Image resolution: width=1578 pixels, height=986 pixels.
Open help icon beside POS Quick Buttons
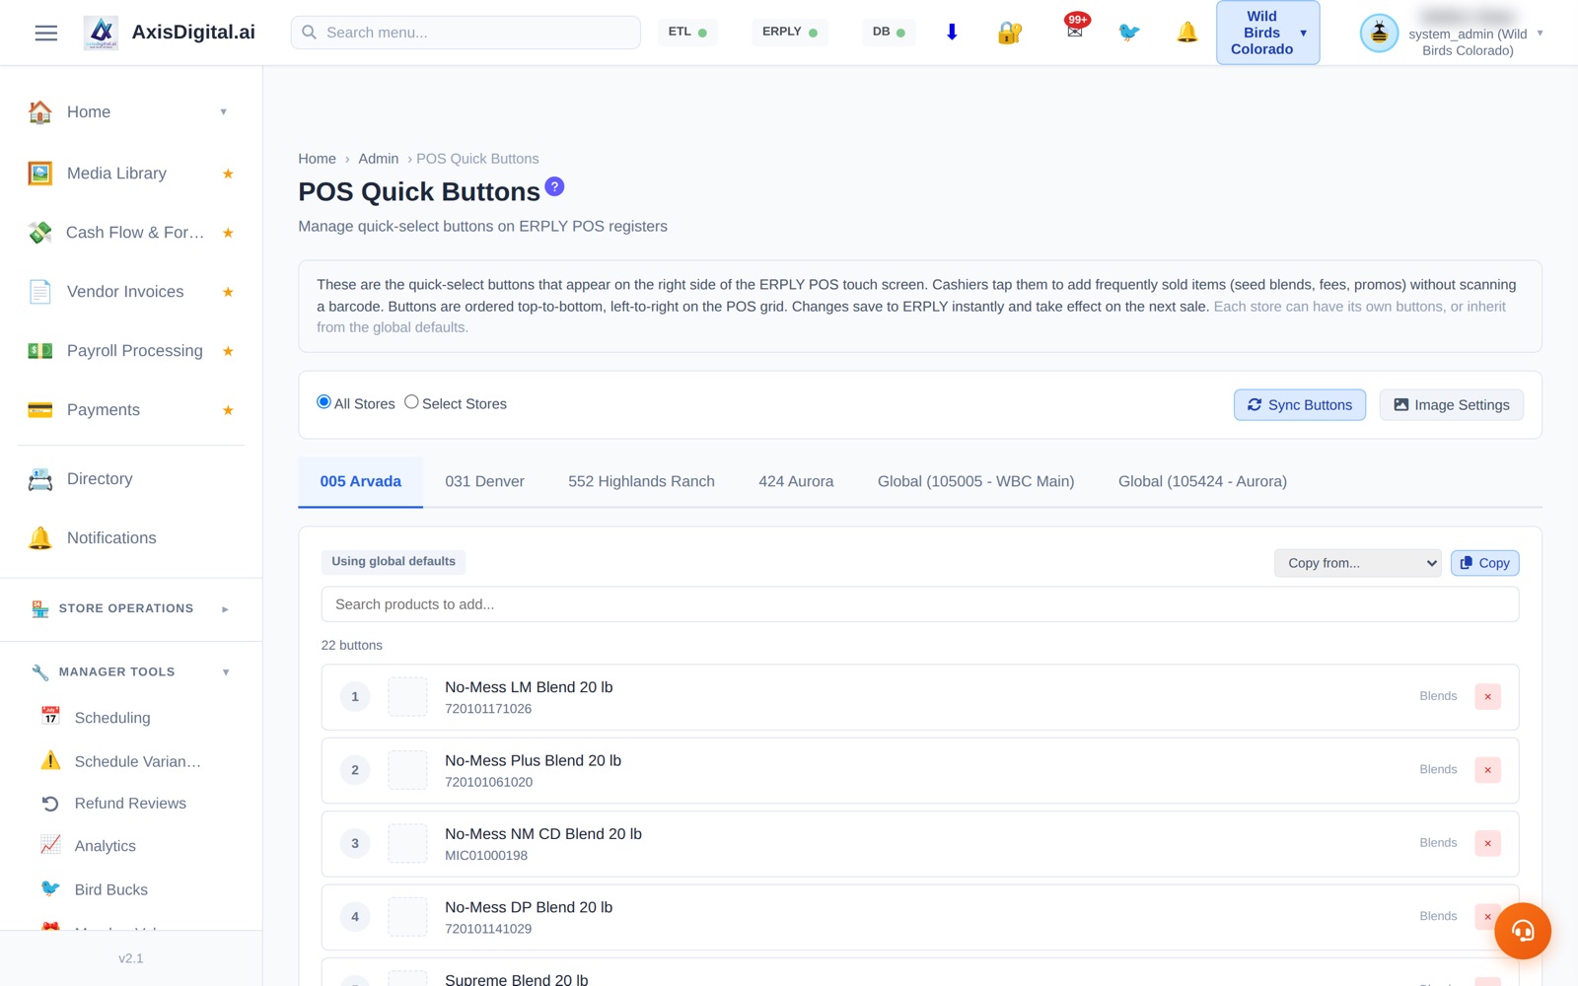[x=554, y=186]
